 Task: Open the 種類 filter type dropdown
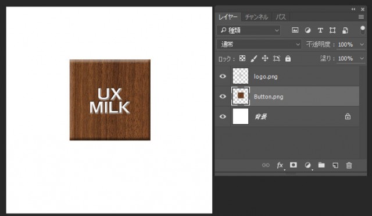click(249, 30)
